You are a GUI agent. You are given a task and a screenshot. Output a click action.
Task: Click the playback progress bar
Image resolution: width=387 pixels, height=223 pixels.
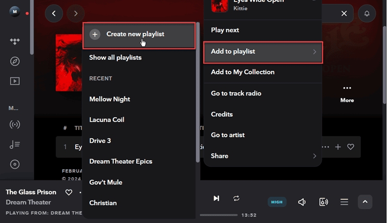(x=218, y=215)
